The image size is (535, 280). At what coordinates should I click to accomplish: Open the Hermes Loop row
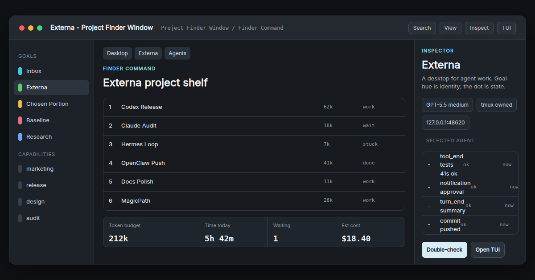pyautogui.click(x=254, y=144)
